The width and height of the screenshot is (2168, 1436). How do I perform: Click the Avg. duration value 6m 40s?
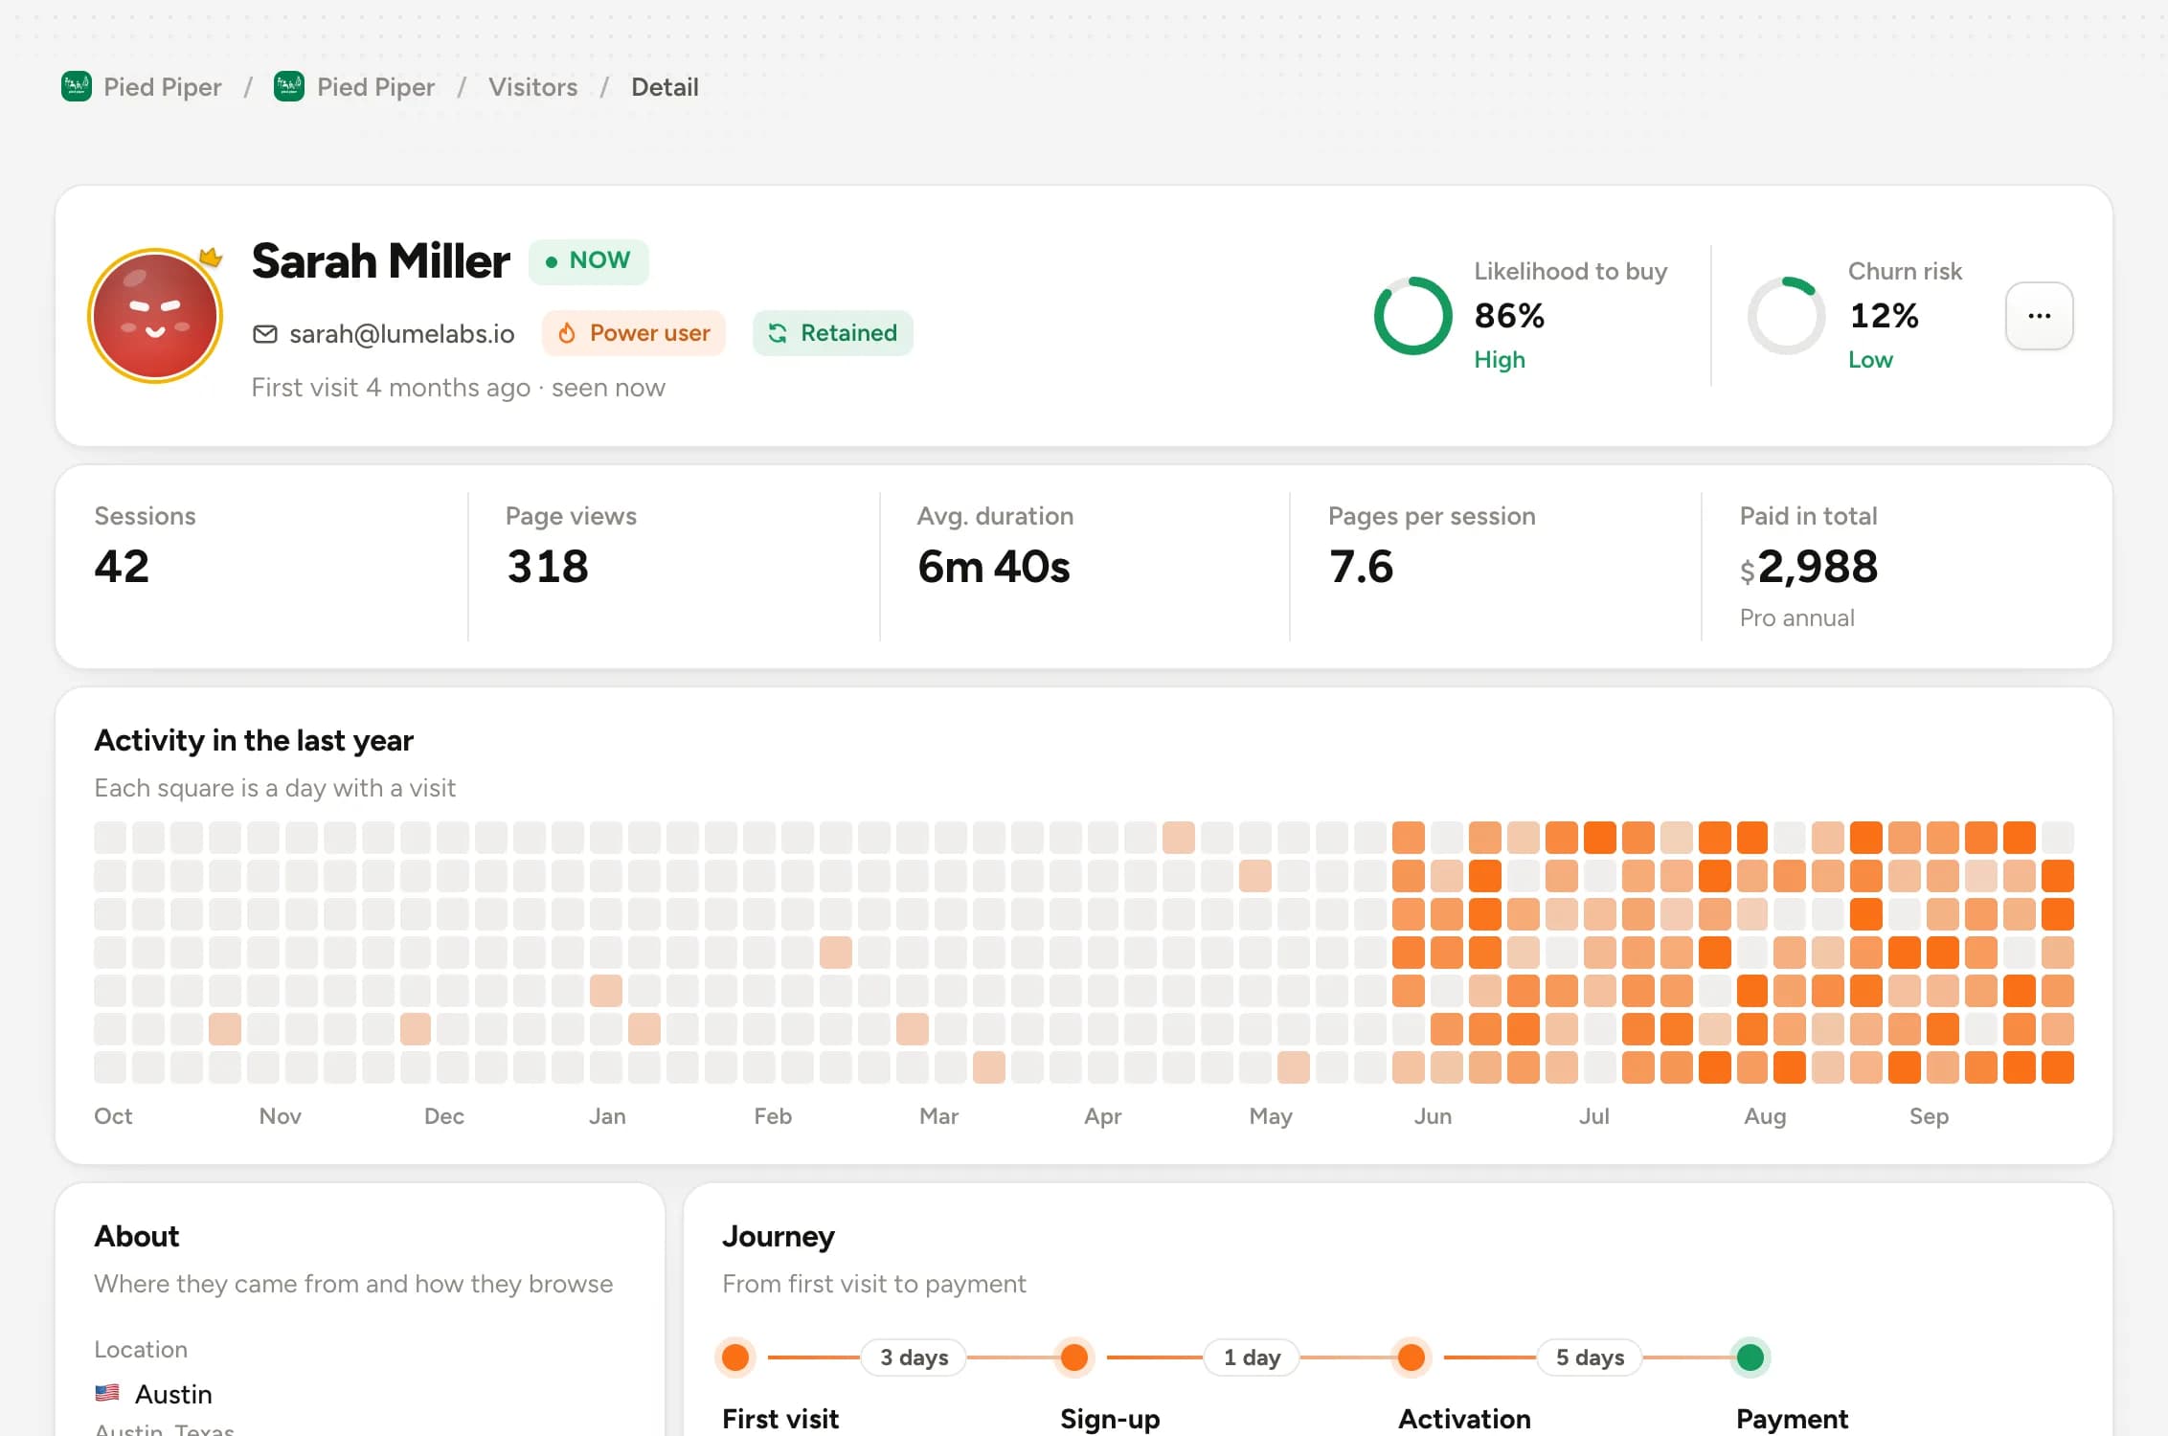[x=994, y=567]
